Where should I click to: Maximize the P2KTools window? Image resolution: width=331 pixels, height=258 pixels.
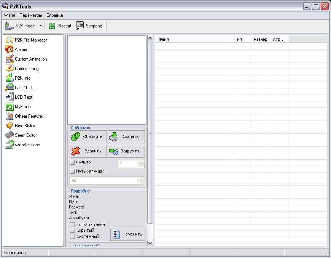(x=316, y=6)
